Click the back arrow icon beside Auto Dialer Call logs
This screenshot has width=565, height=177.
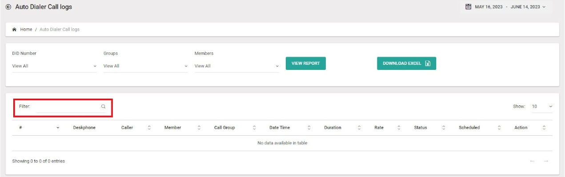point(8,7)
